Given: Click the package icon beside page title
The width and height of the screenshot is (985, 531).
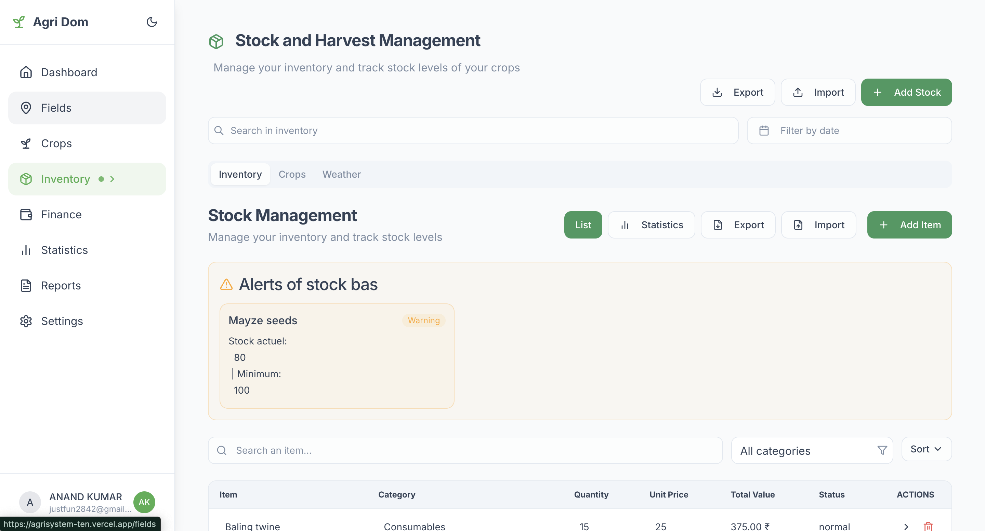Looking at the screenshot, I should (216, 41).
